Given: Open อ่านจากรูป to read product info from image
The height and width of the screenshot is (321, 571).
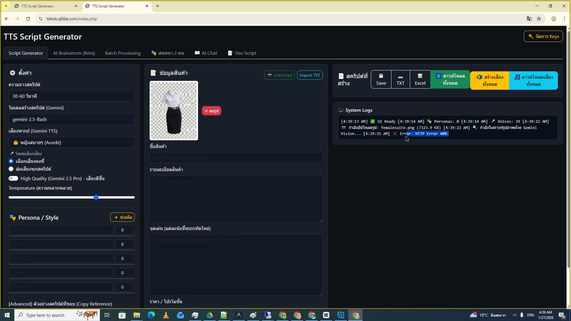Looking at the screenshot, I should pos(279,75).
